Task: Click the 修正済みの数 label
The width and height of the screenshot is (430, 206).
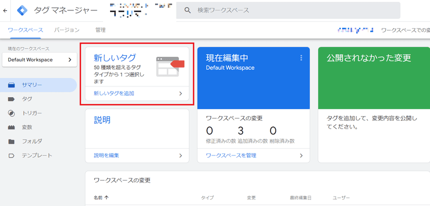Action: tap(221, 141)
